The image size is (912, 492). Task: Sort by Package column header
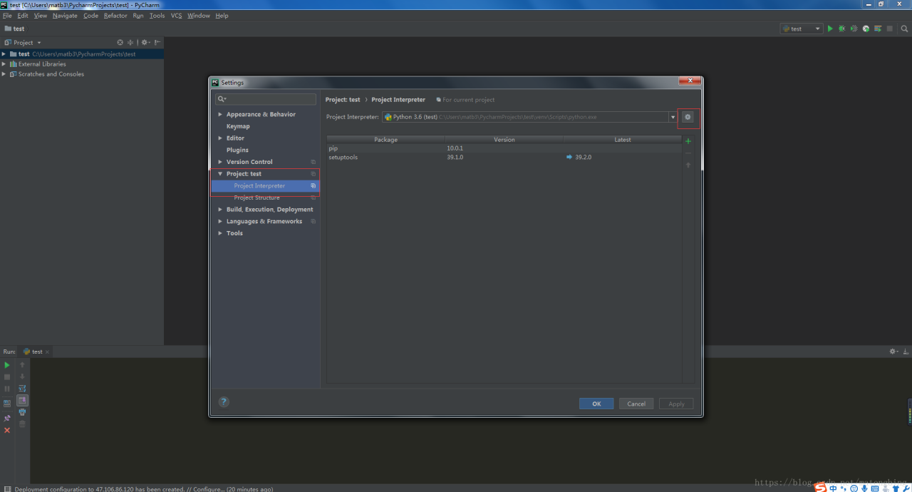[385, 140]
